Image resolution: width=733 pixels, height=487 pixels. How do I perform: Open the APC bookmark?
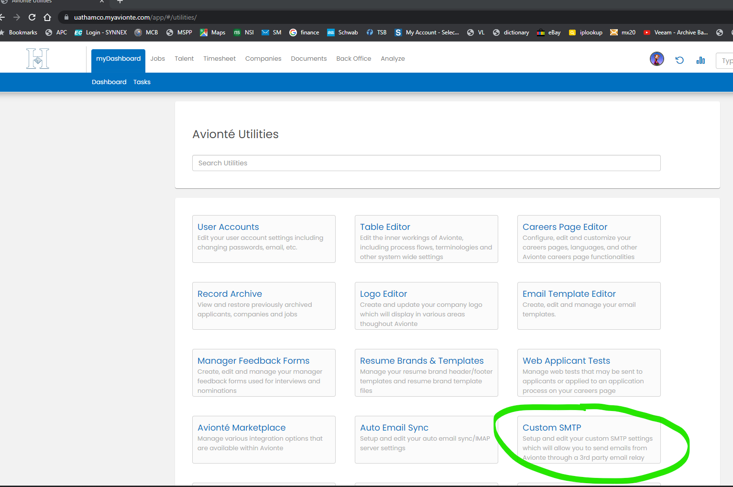pyautogui.click(x=56, y=32)
